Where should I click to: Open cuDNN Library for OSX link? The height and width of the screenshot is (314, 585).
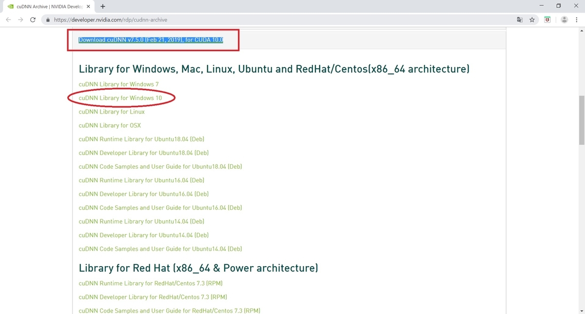pyautogui.click(x=110, y=125)
